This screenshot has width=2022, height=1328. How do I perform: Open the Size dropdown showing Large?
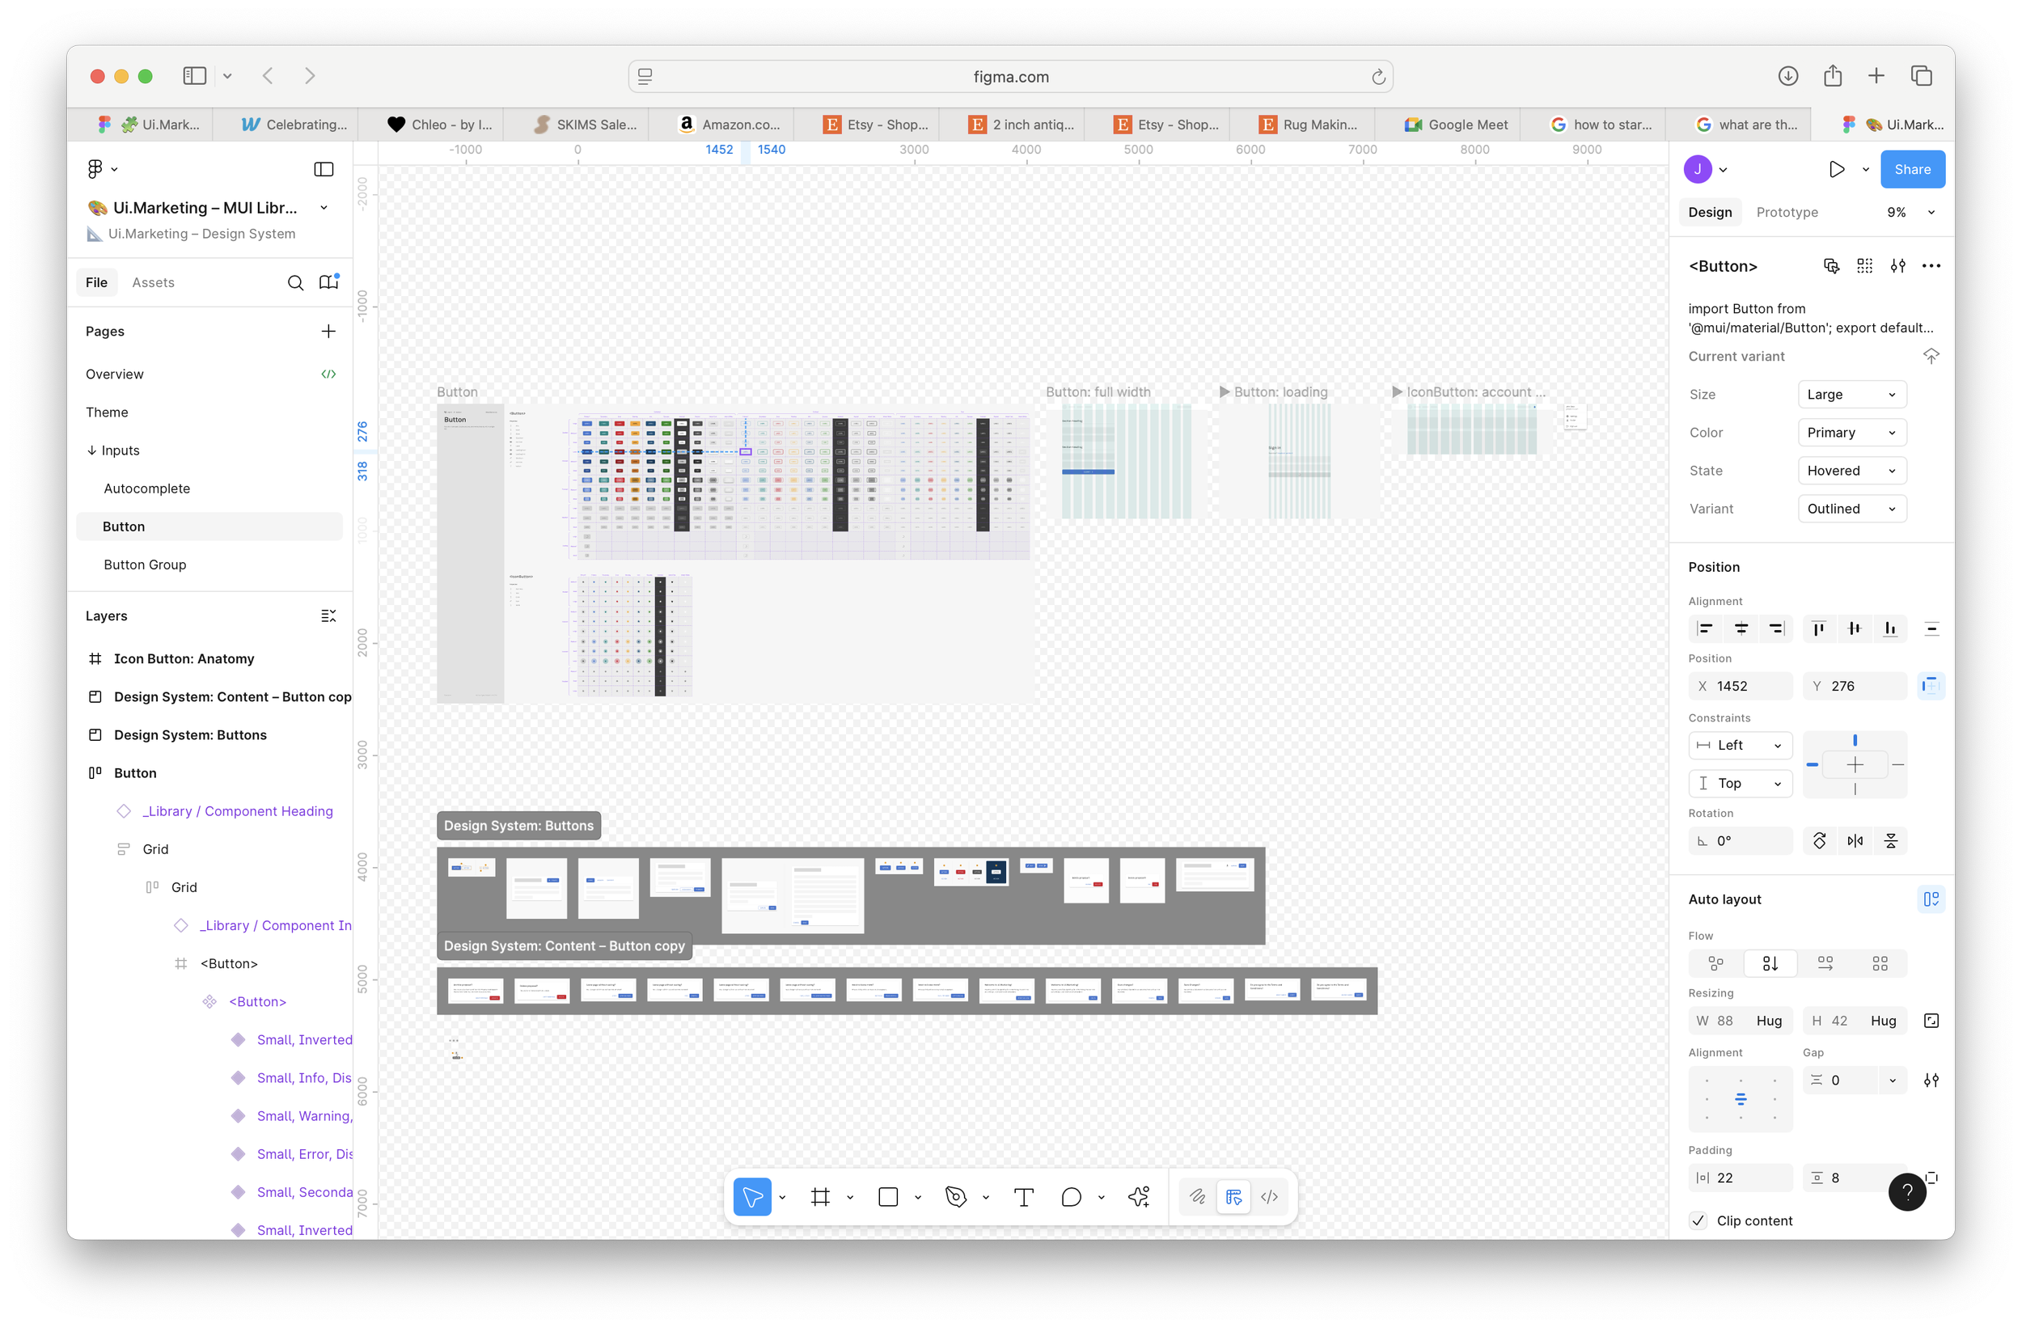pyautogui.click(x=1851, y=394)
